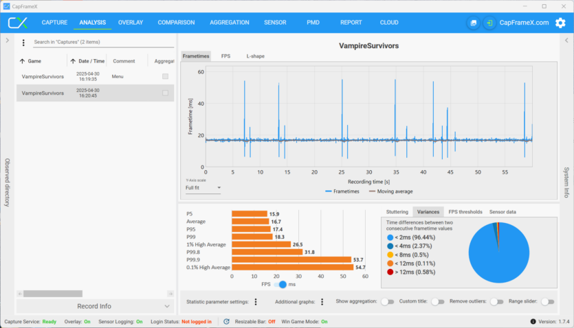Sort captures by Game column arrow
The height and width of the screenshot is (328, 574).
(22, 61)
